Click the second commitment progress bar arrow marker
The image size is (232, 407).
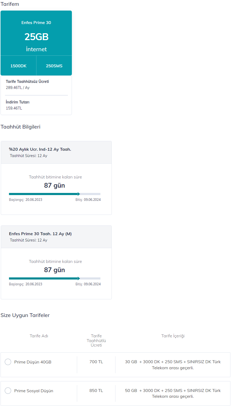[x=79, y=278]
